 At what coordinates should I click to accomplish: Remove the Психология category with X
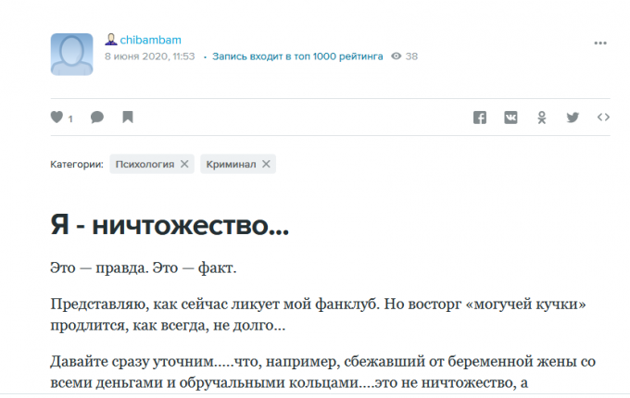pyautogui.click(x=184, y=164)
